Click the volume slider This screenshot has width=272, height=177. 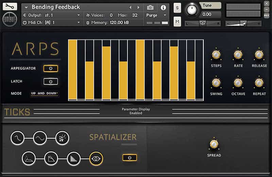[x=243, y=23]
